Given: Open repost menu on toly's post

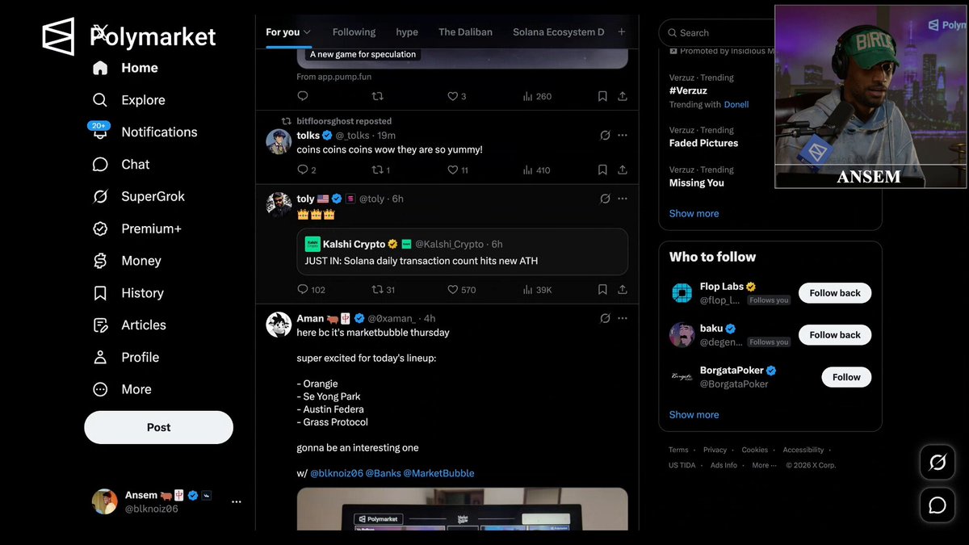Looking at the screenshot, I should (384, 289).
